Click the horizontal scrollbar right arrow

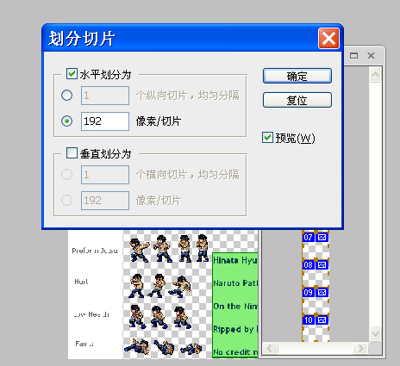click(x=360, y=349)
